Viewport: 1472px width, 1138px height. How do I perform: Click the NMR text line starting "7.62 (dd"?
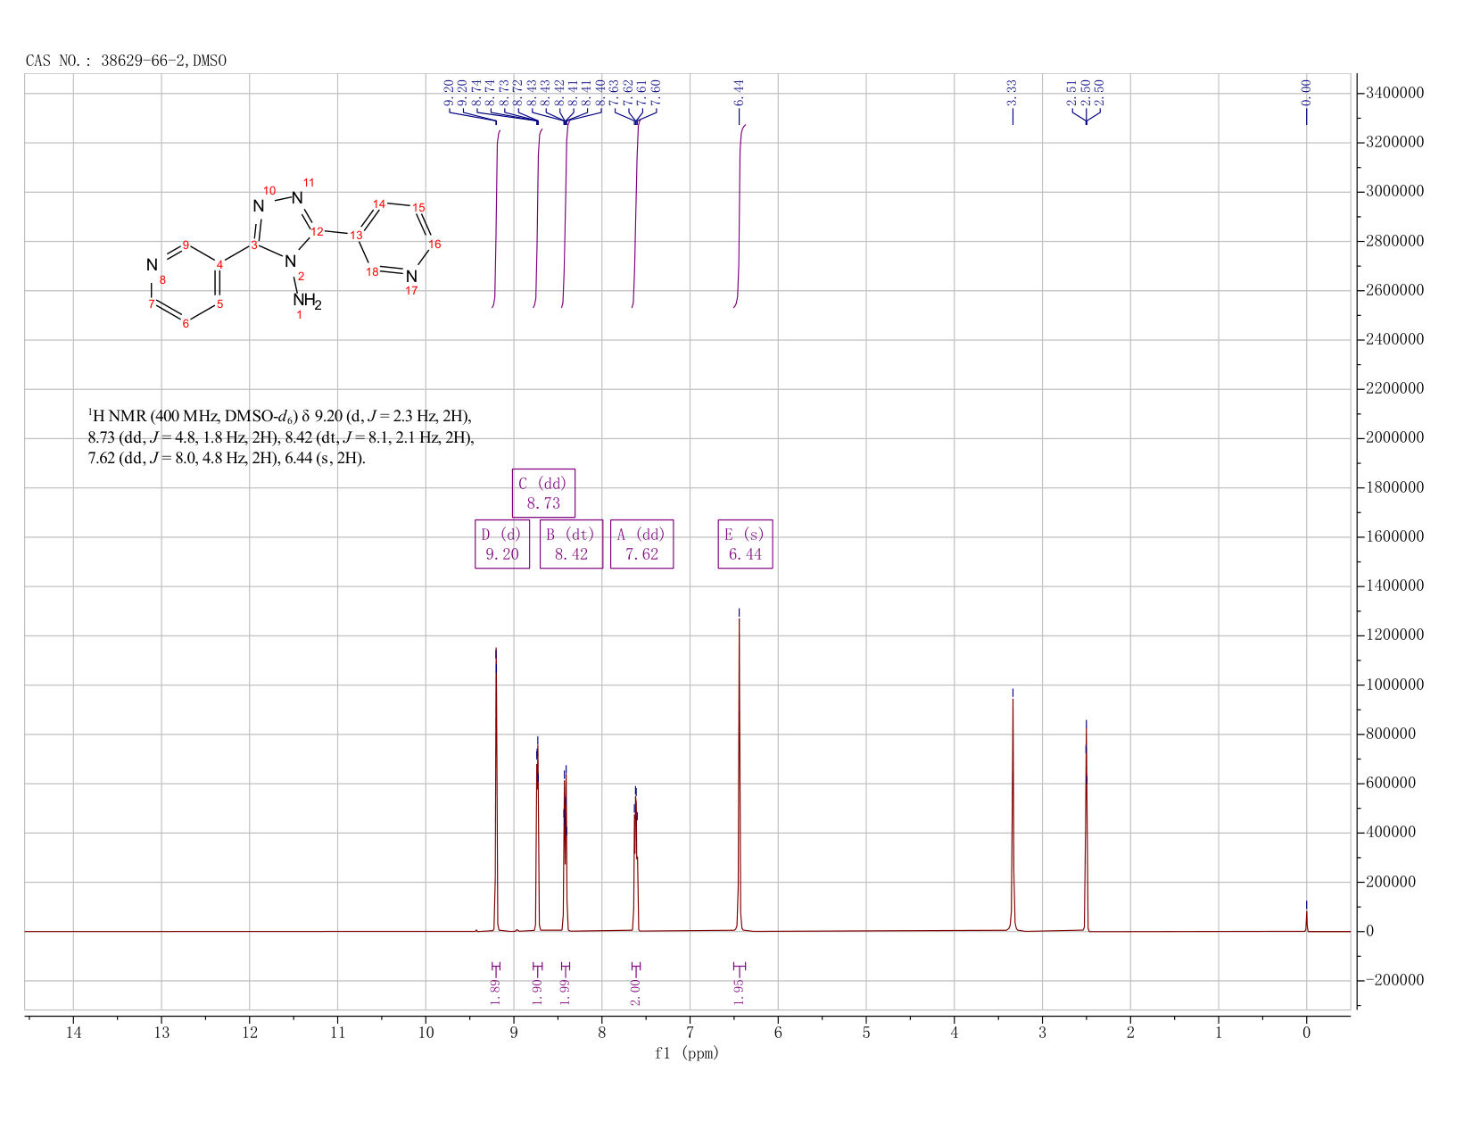pos(227,460)
